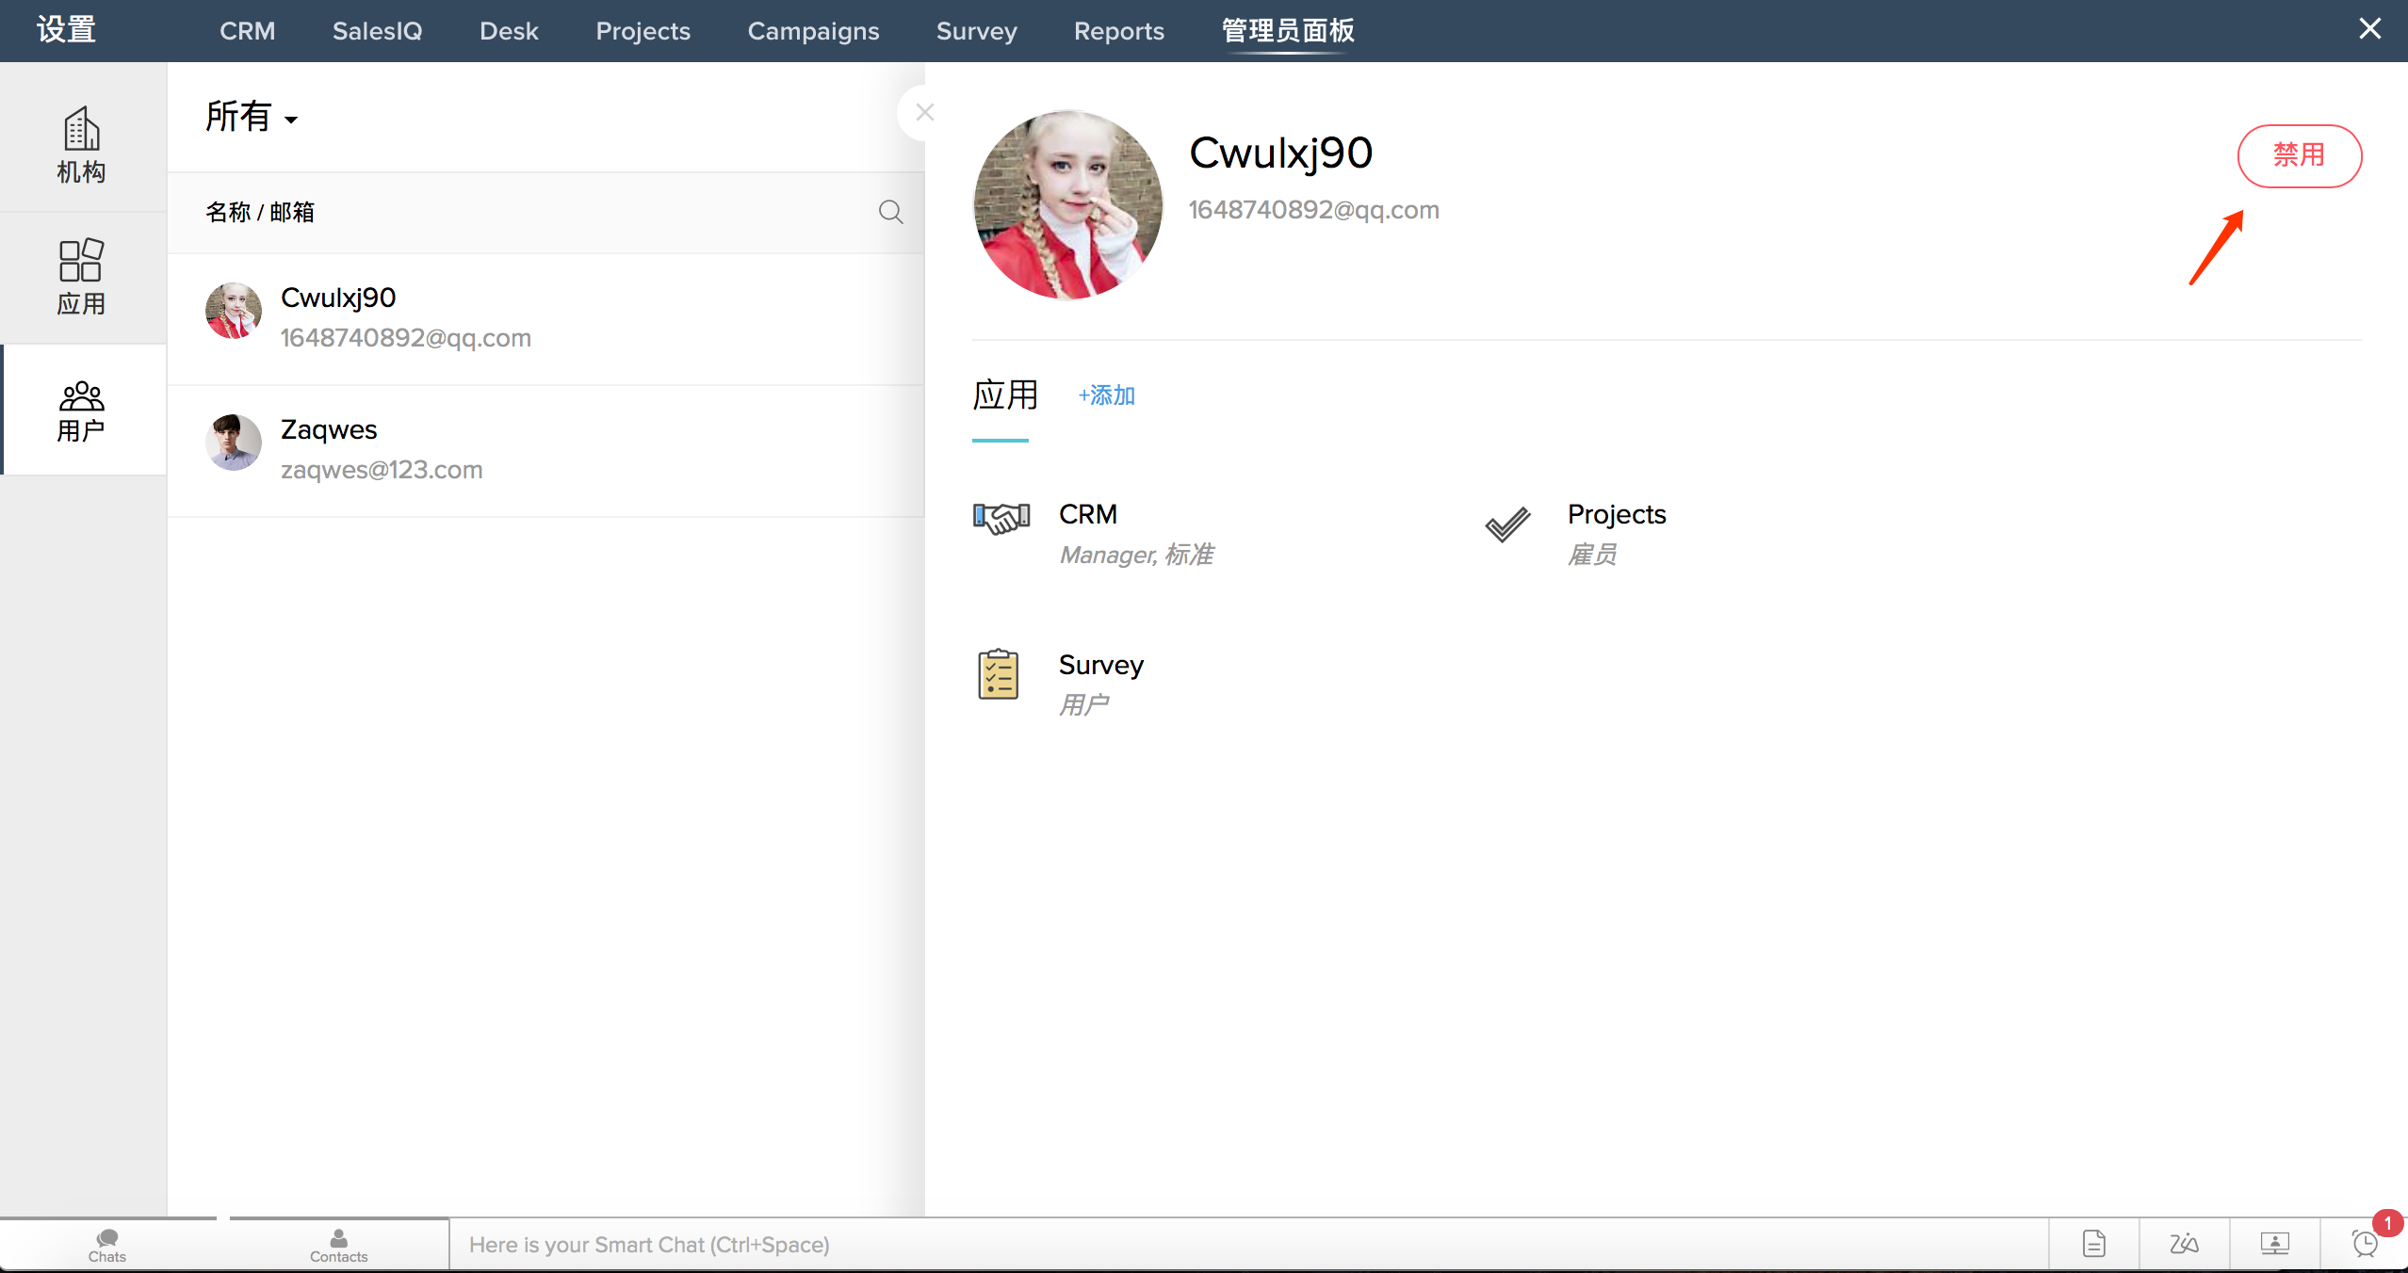Open the Contacts tab in chat bar

pos(338,1245)
